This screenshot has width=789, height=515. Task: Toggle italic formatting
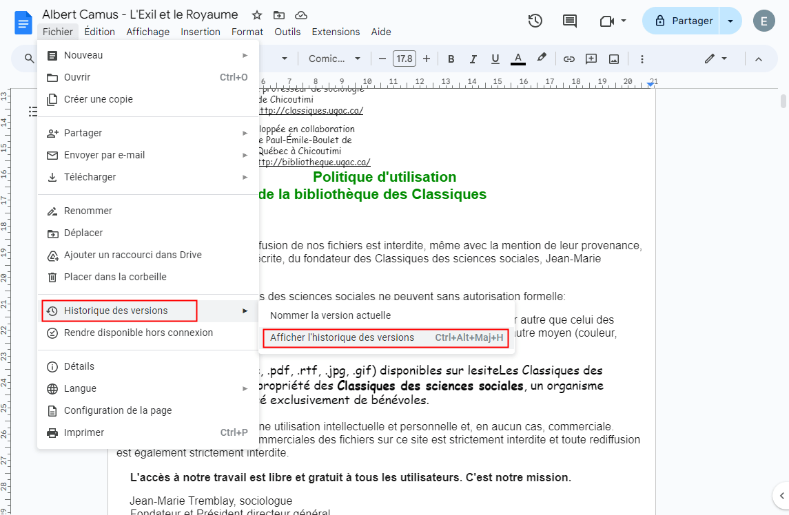pyautogui.click(x=473, y=59)
